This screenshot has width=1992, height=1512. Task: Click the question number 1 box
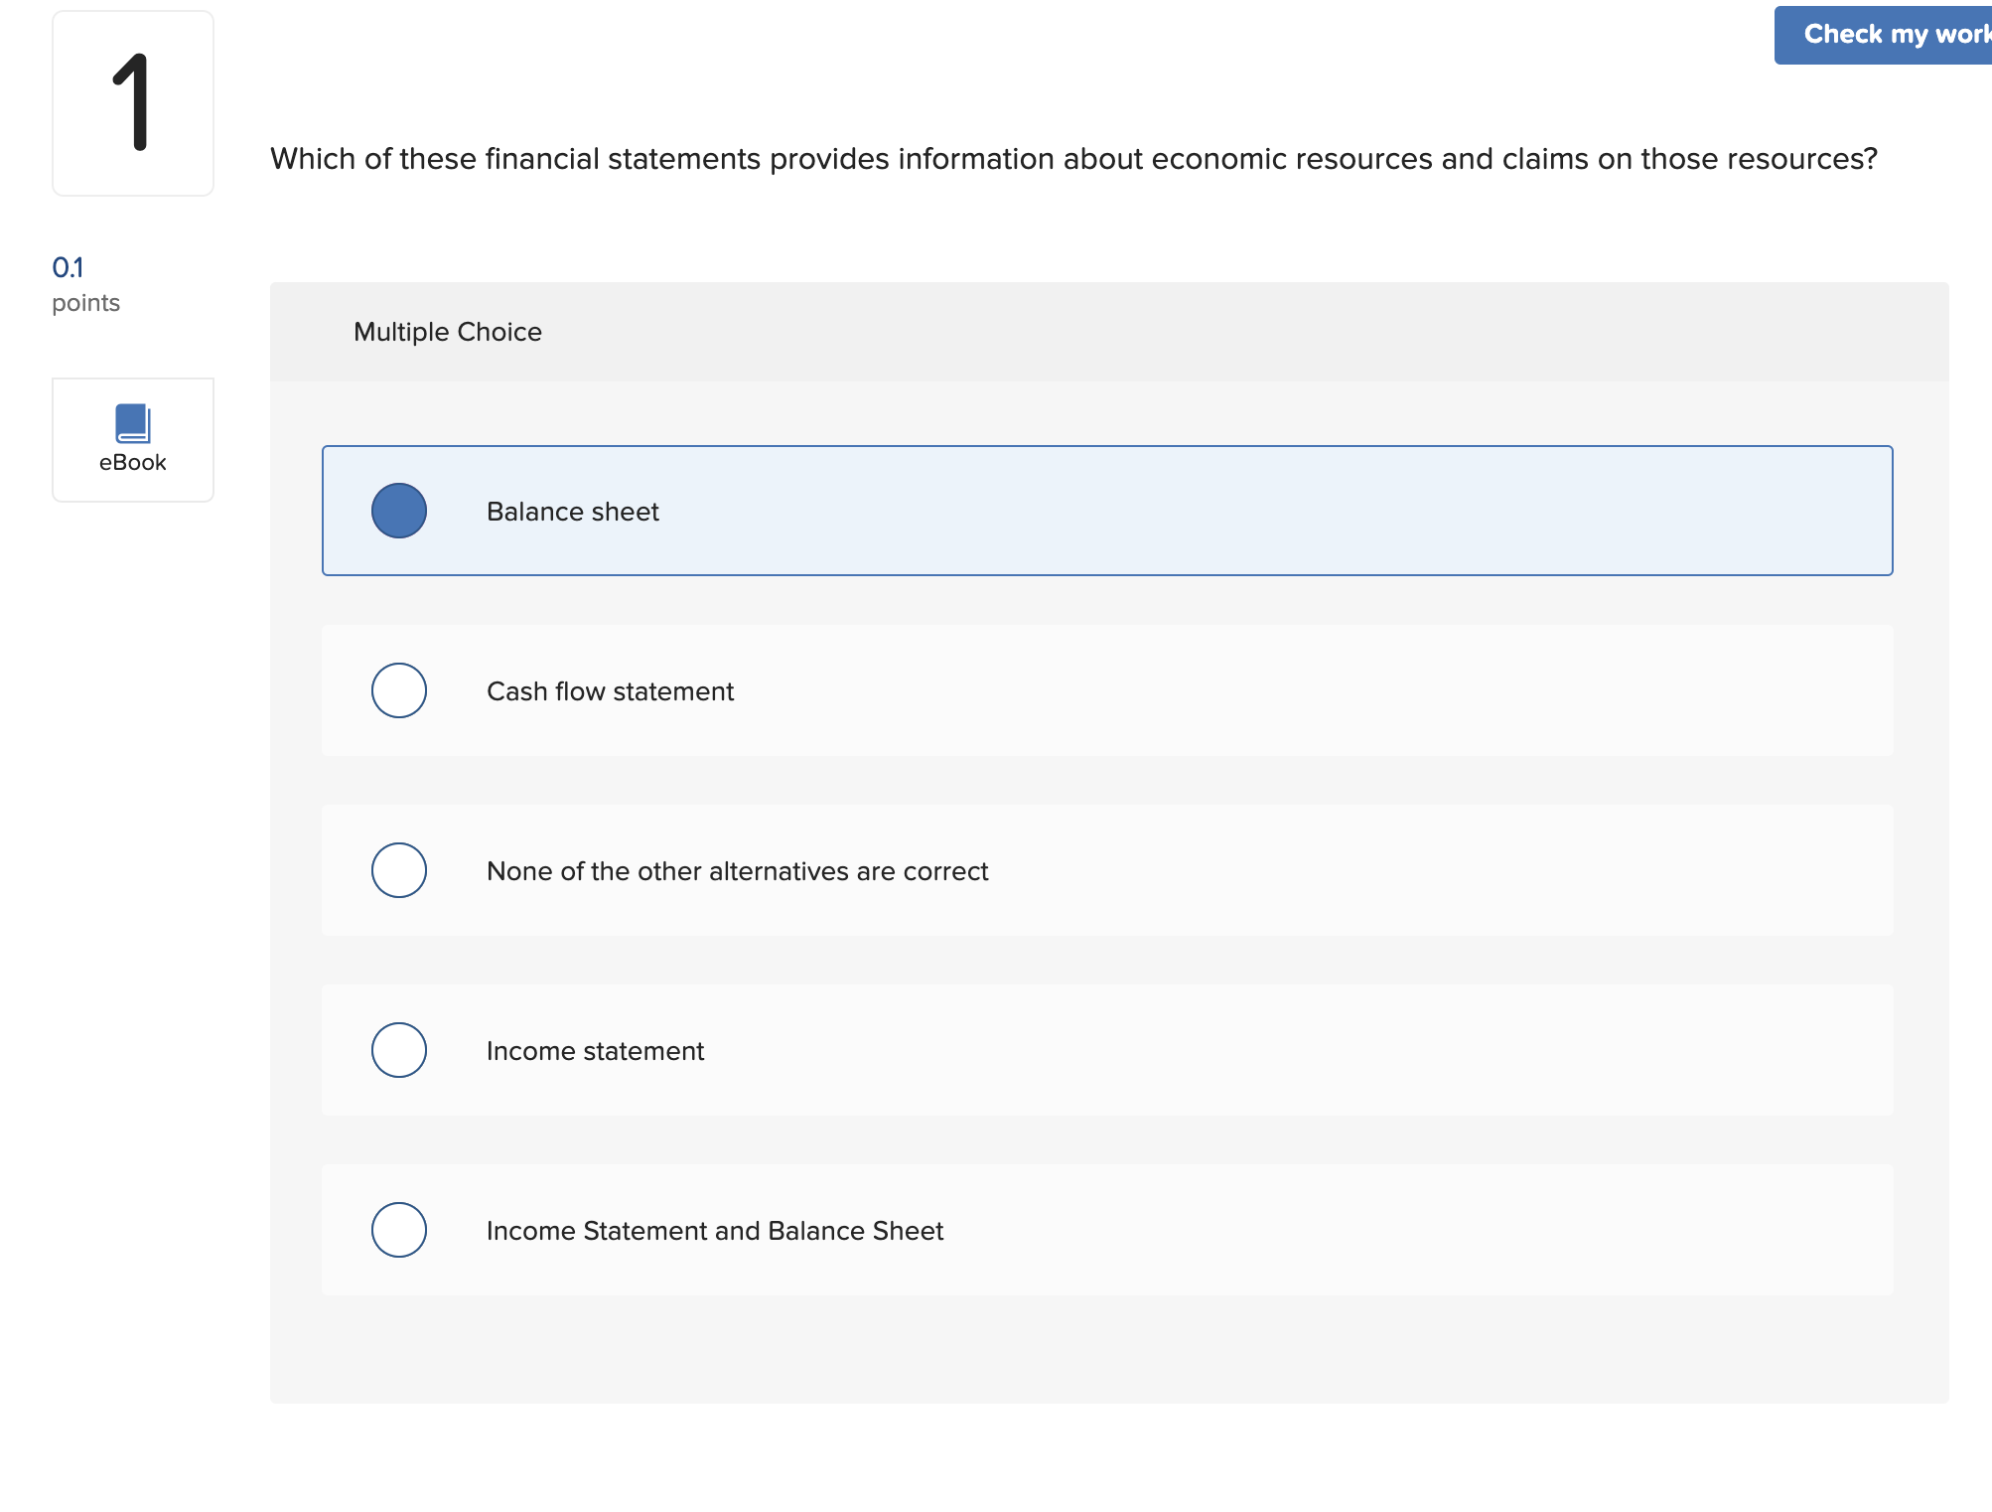[133, 103]
